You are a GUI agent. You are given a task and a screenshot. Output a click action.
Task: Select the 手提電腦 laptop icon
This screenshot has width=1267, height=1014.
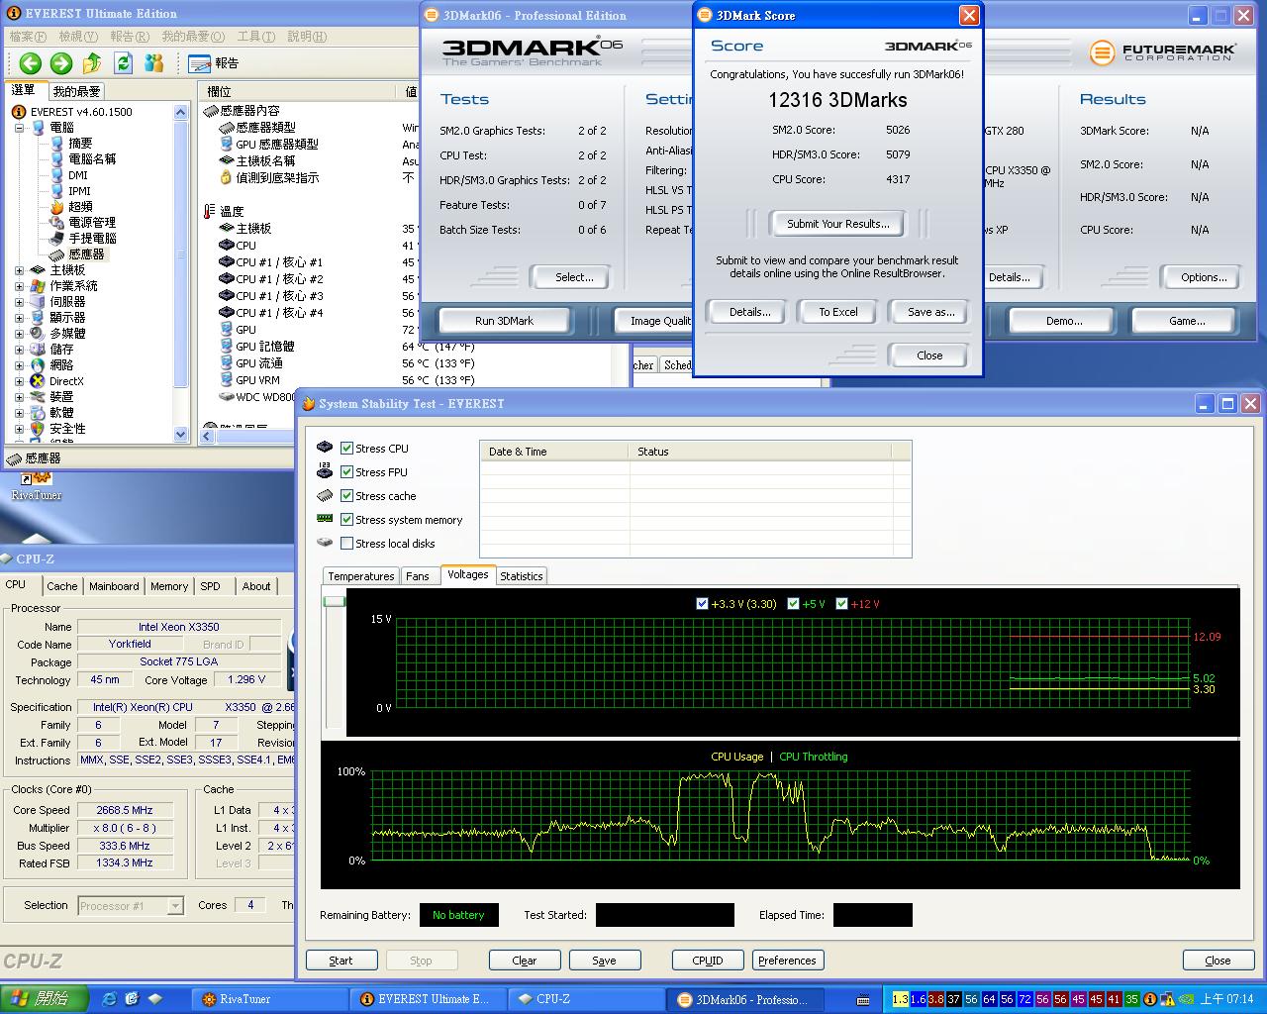click(57, 239)
